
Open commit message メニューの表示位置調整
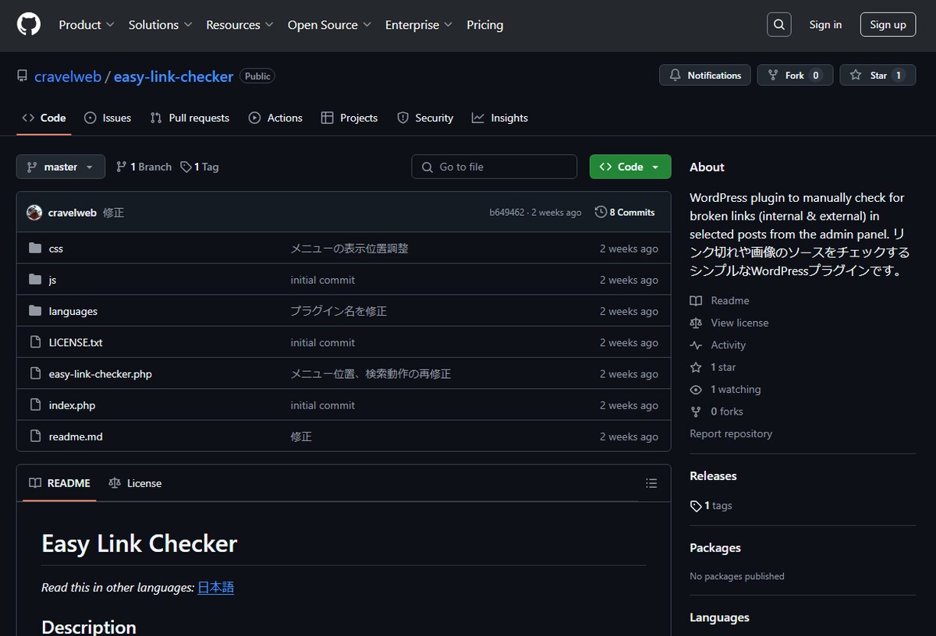(349, 249)
